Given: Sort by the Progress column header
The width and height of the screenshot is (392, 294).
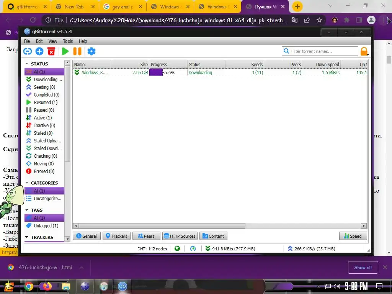Looking at the screenshot, I should [x=168, y=64].
